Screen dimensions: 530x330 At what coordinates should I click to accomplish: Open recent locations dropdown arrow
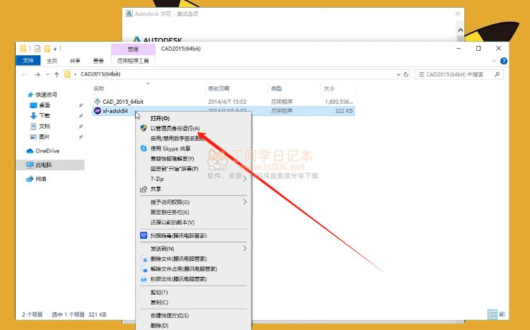pos(47,74)
